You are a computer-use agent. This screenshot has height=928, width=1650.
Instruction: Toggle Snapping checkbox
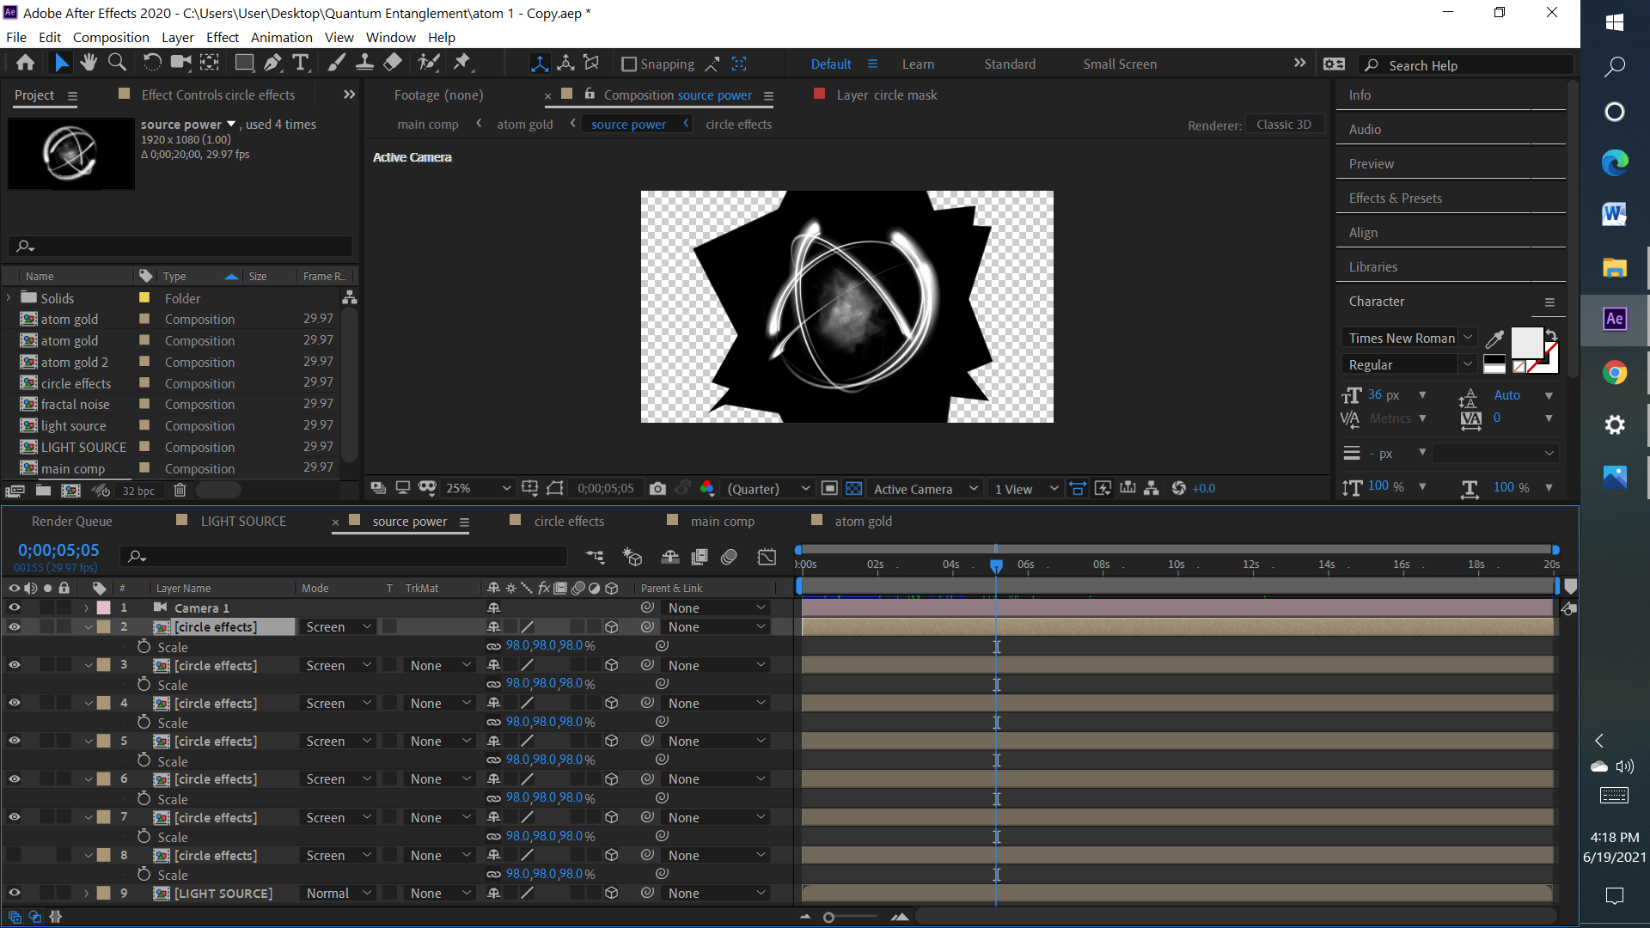(629, 64)
